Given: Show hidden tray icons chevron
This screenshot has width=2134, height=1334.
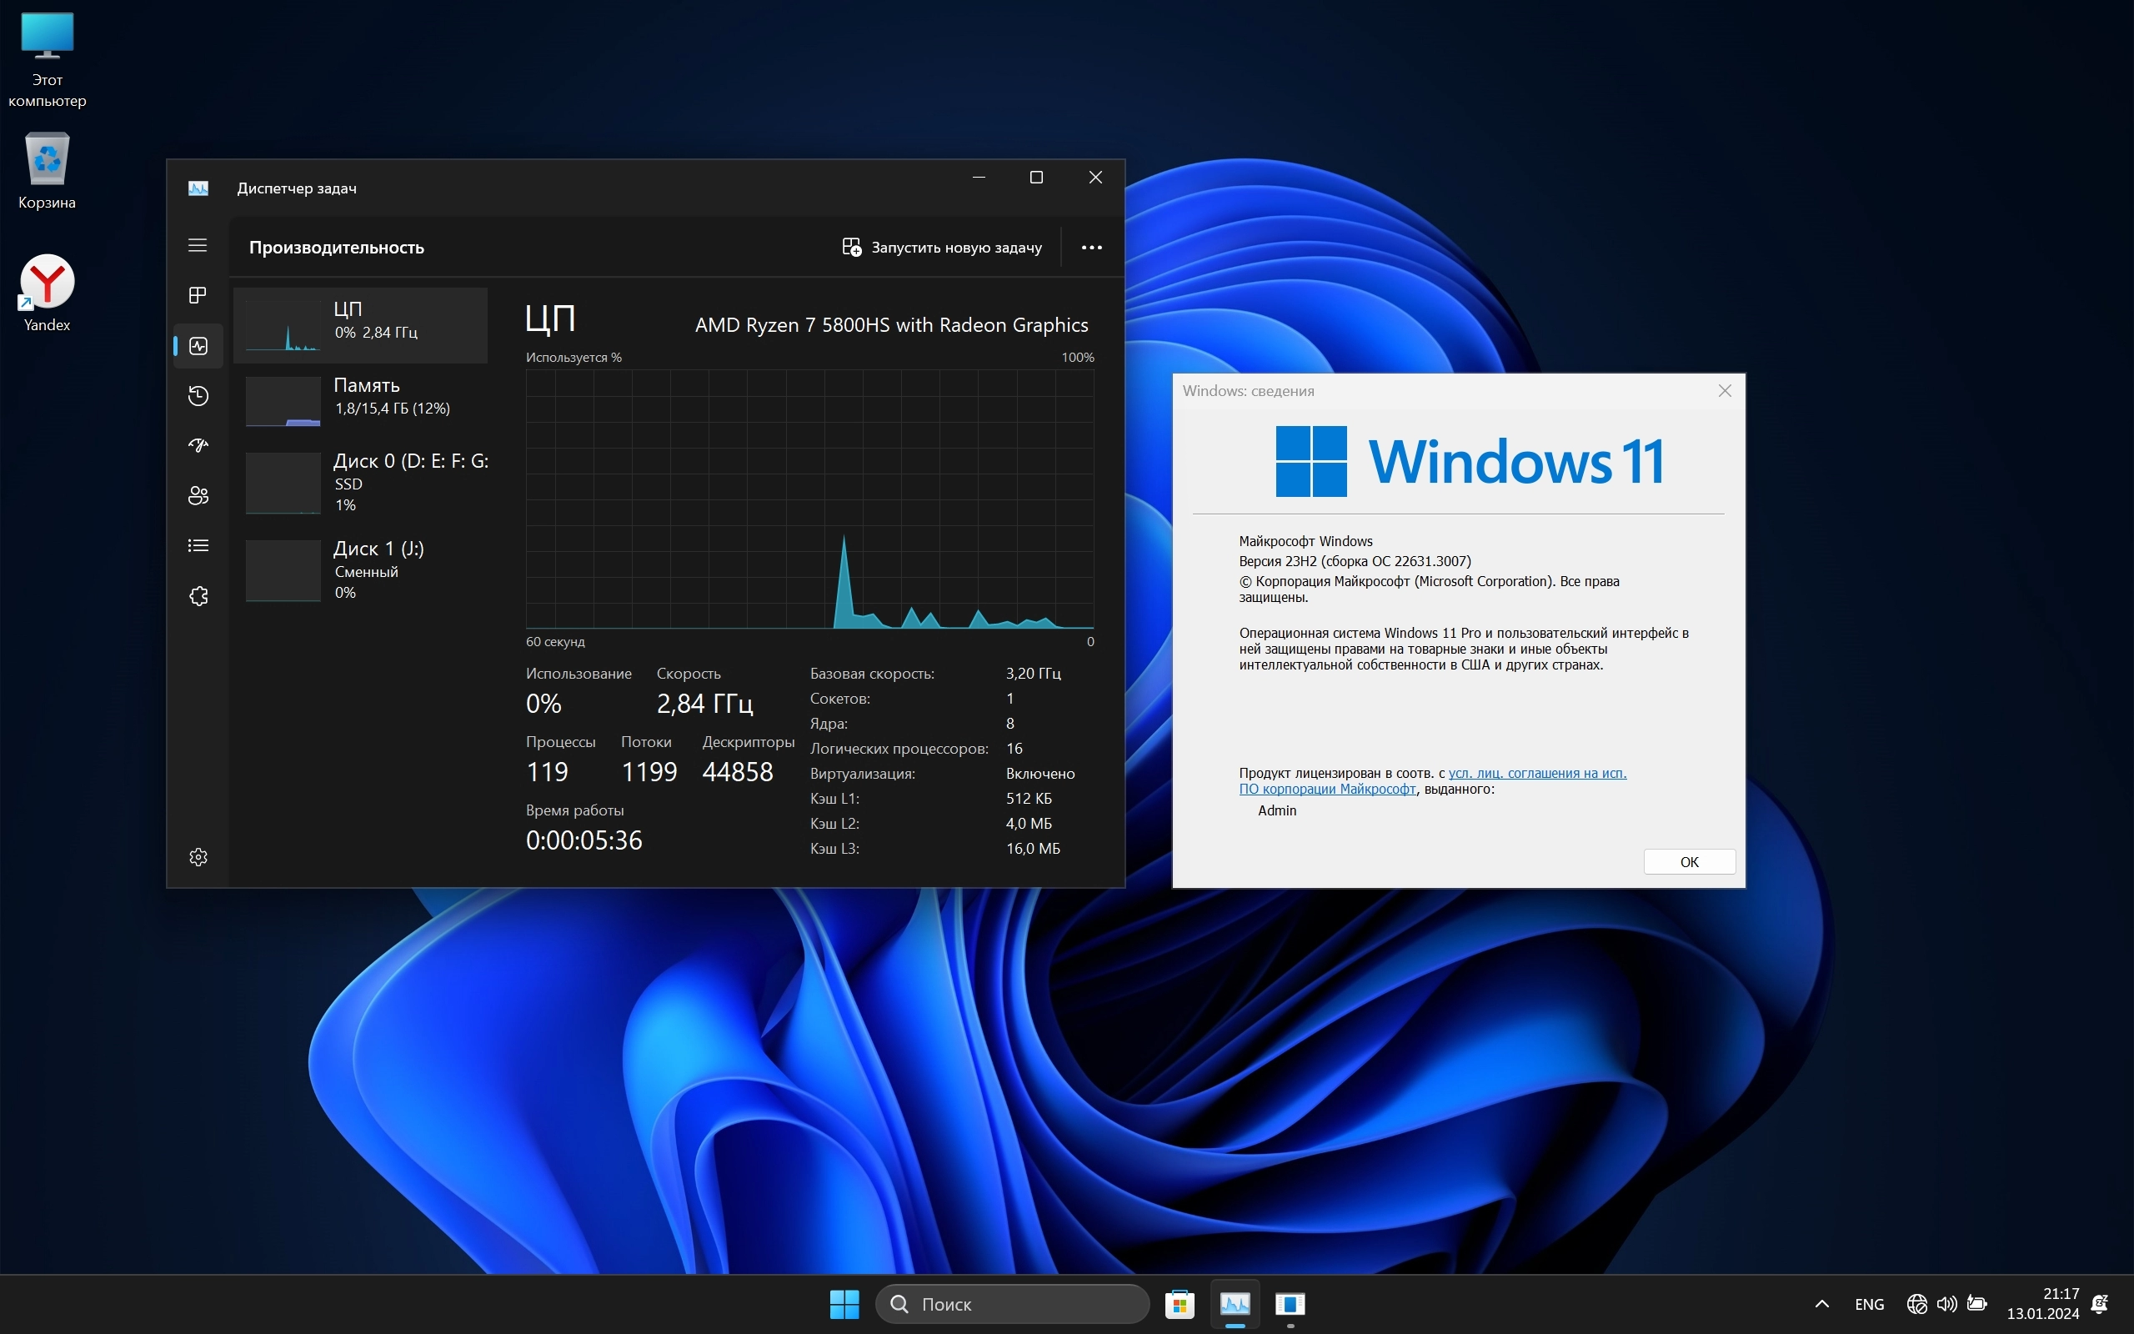Looking at the screenshot, I should coord(1822,1304).
